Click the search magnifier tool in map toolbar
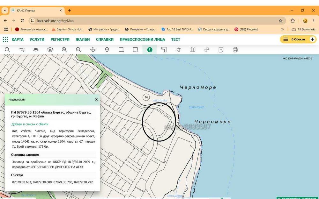 [x=7, y=50]
